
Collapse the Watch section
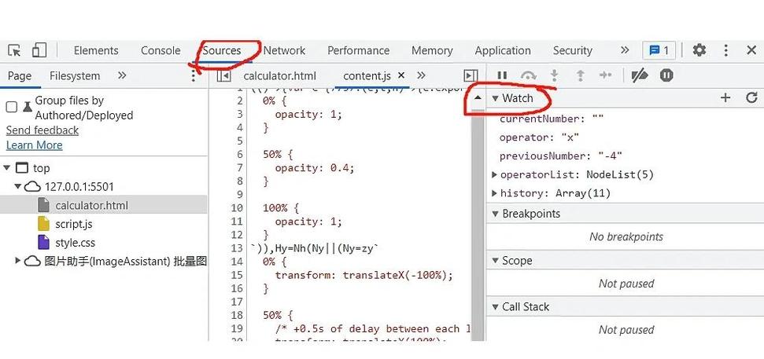click(496, 98)
